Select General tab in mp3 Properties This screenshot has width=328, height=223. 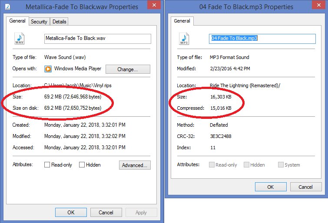coord(182,21)
